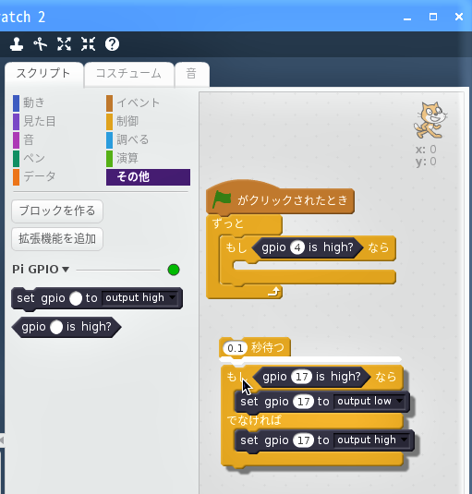Click gpio 17 number in is high condition

click(x=301, y=377)
